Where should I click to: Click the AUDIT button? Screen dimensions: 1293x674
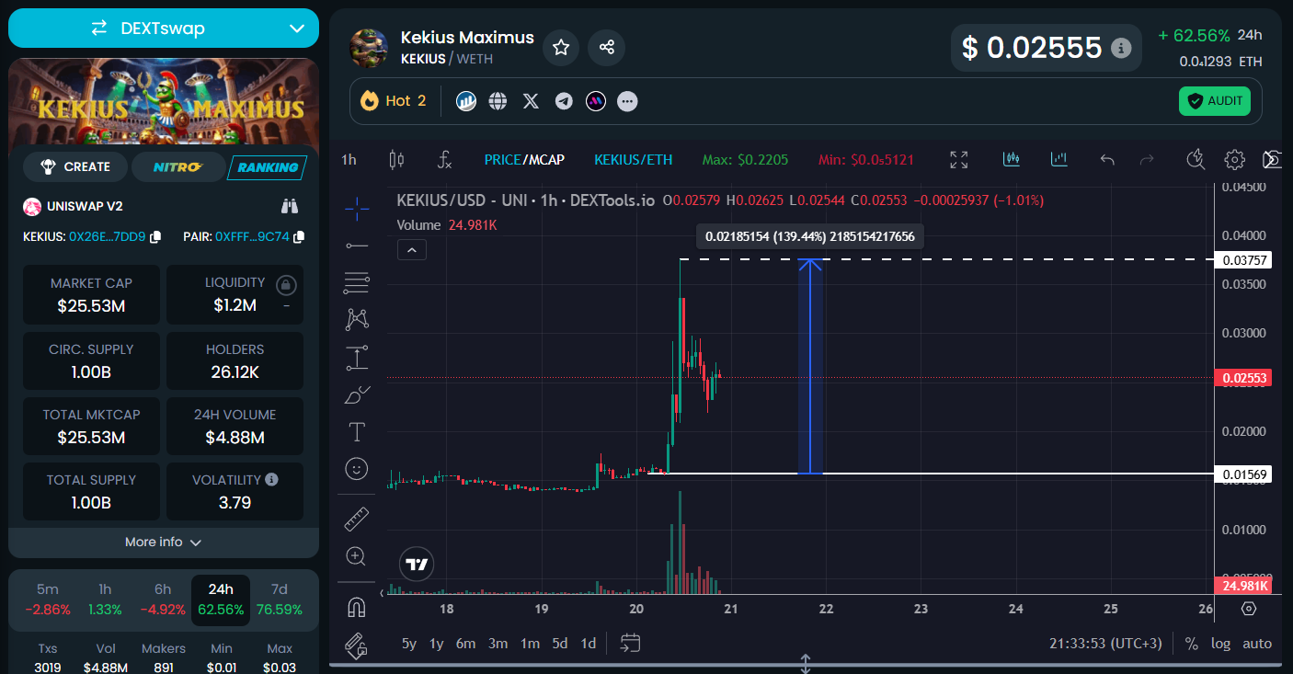pyautogui.click(x=1214, y=101)
